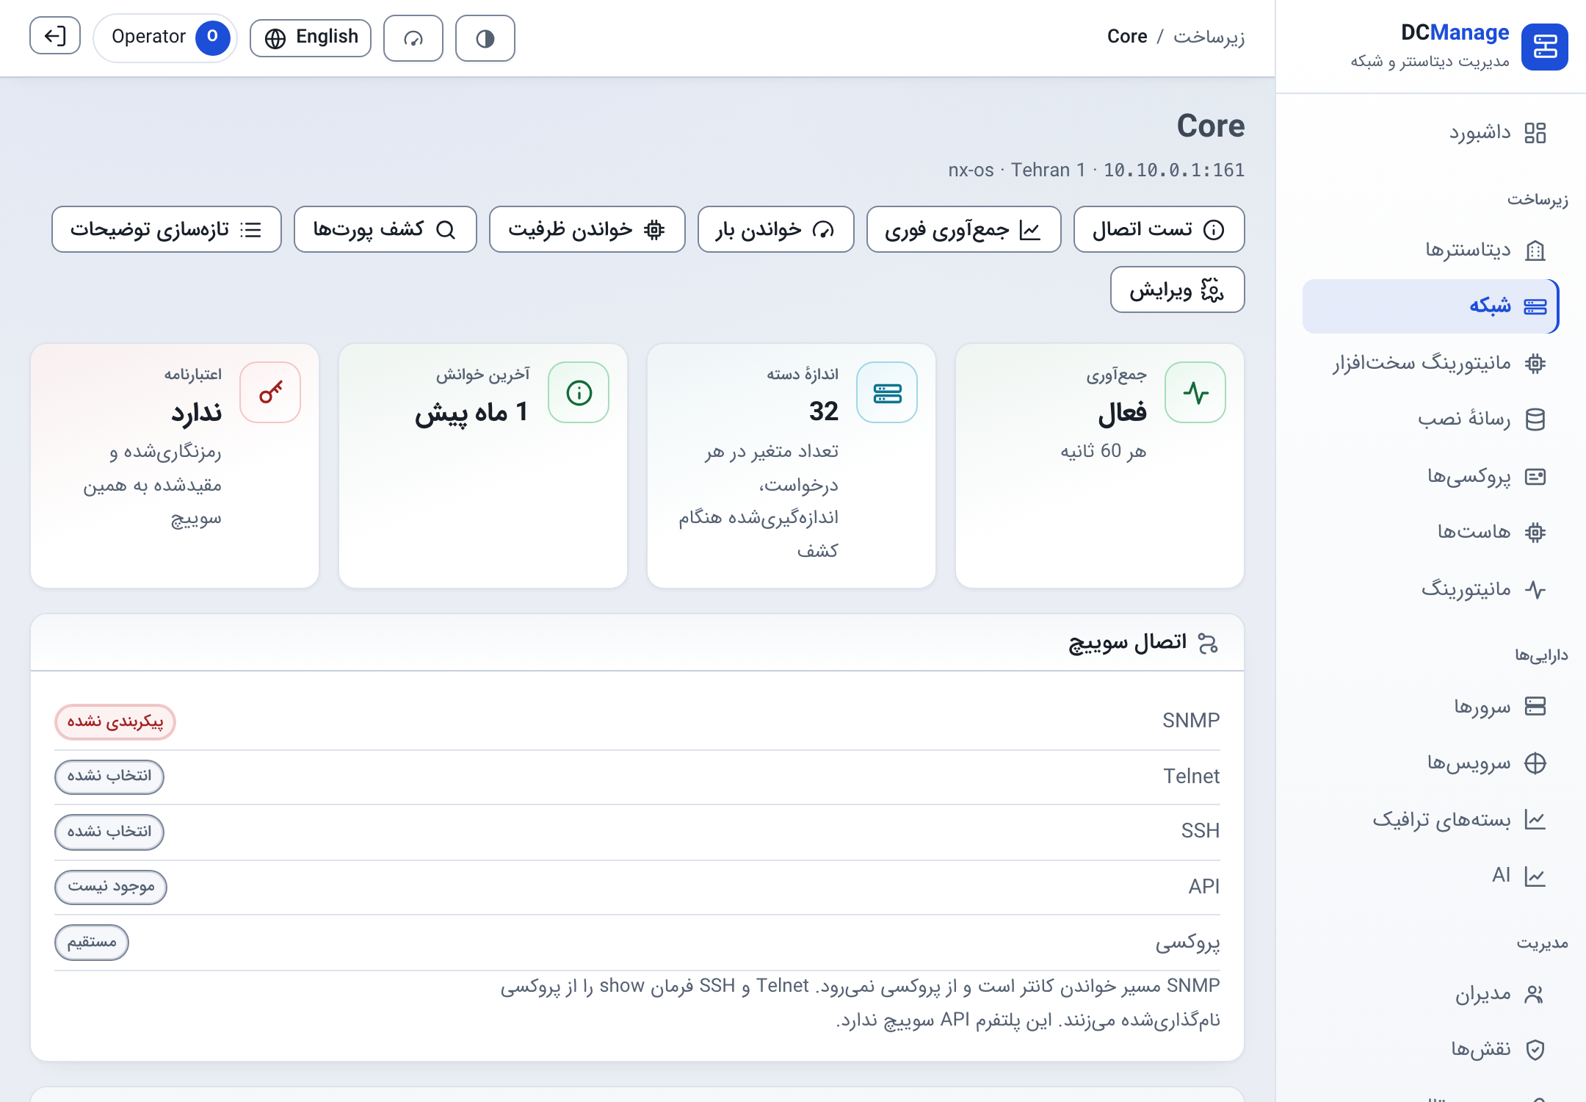Image resolution: width=1586 pixels, height=1102 pixels.
Task: Click the رسانهٔ نصب database icon
Action: tap(1535, 419)
